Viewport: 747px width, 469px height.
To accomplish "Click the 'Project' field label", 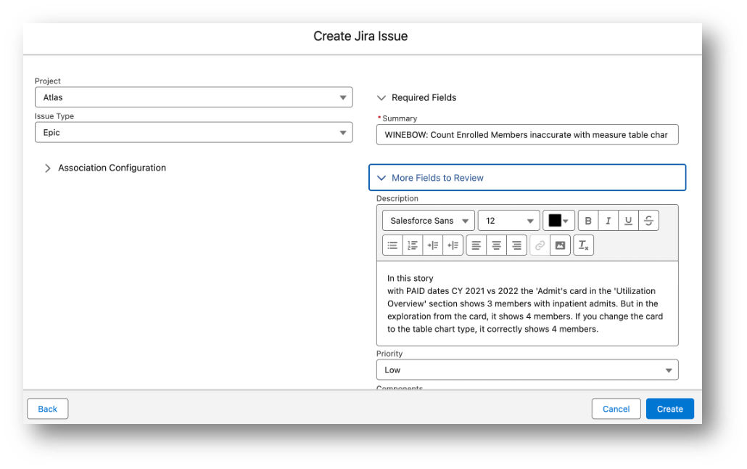I will coord(48,81).
